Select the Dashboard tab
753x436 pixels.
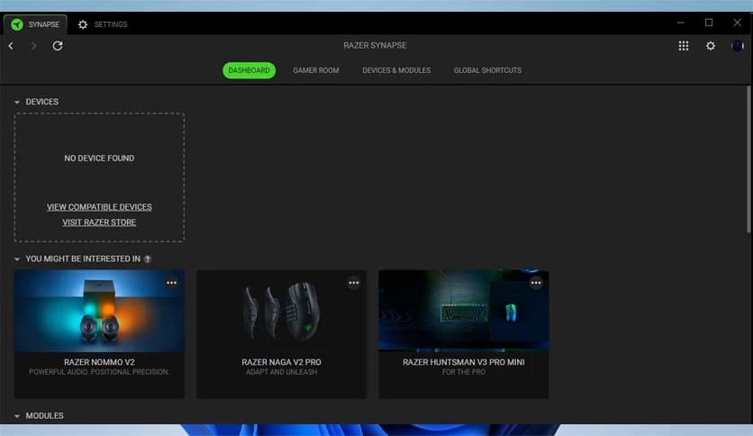click(x=249, y=70)
